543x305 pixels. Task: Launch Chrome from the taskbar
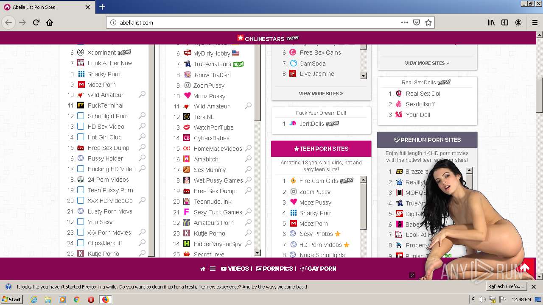click(76, 299)
